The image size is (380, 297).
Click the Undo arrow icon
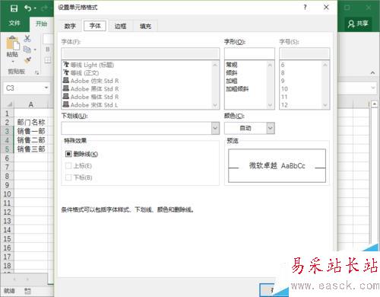click(27, 8)
